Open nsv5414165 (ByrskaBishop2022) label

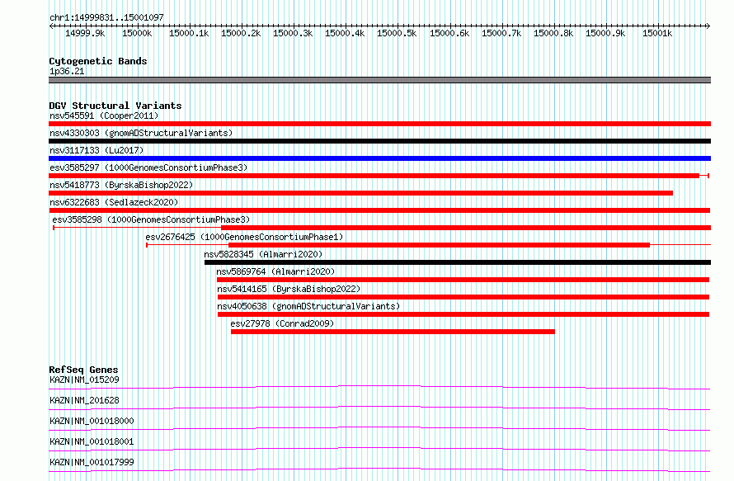pyautogui.click(x=289, y=289)
